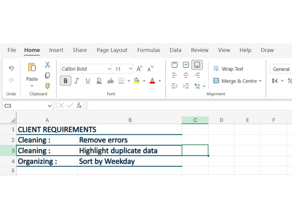Align text to top
The image size is (292, 219).
[x=175, y=65]
